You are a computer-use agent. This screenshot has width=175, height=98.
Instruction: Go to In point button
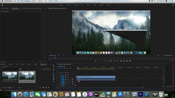105,61
